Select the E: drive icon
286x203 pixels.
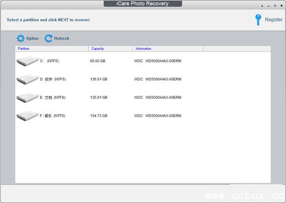27,97
